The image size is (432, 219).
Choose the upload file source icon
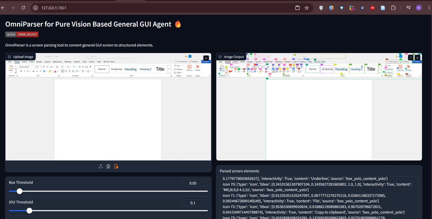pyautogui.click(x=100, y=166)
